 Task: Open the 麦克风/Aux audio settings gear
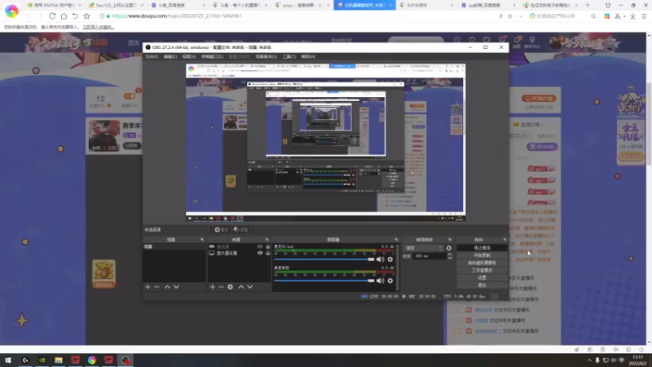coord(390,259)
